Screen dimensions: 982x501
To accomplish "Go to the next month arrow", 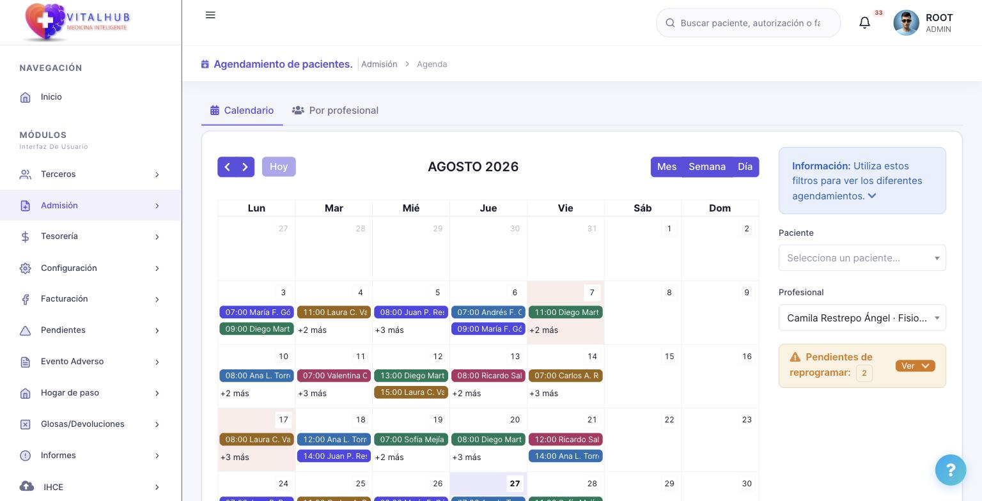I will coord(245,167).
